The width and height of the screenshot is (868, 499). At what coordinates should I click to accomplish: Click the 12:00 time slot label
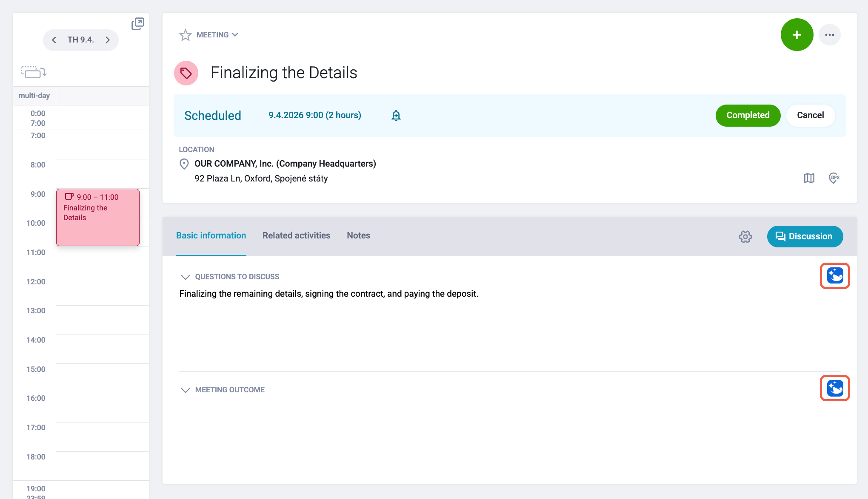(x=36, y=282)
